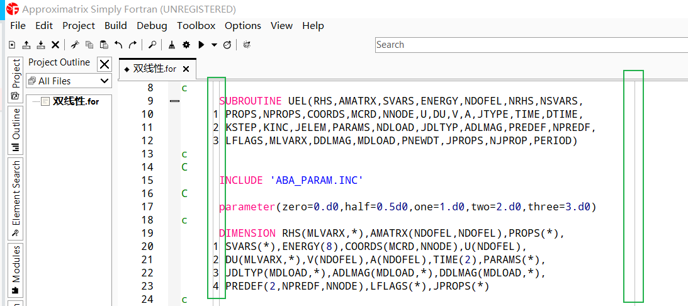Open the Debug menu
The image size is (688, 306).
click(152, 26)
